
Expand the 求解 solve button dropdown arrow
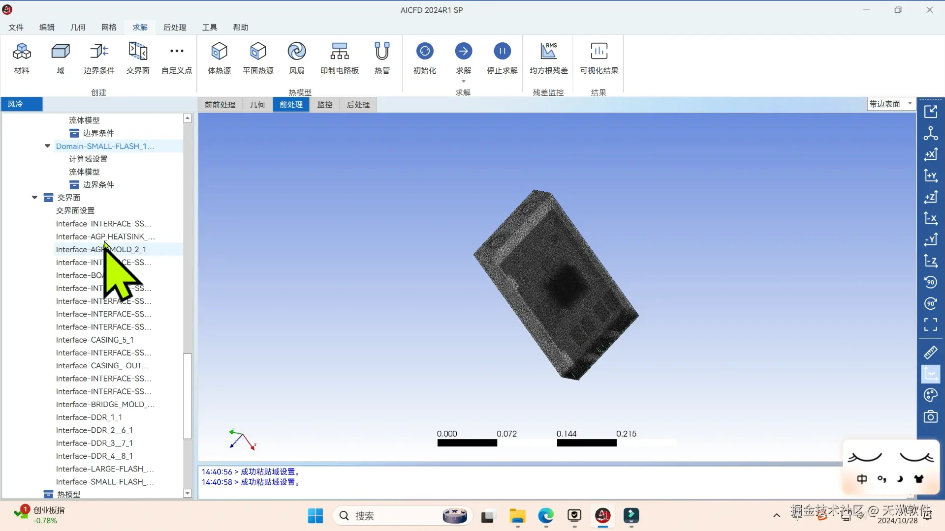coord(463,82)
